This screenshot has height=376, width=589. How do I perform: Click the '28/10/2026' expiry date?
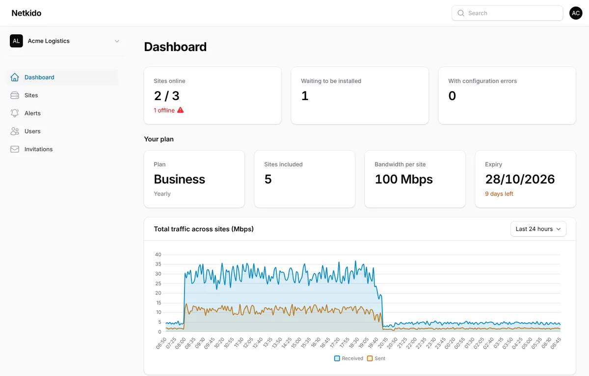click(x=520, y=179)
